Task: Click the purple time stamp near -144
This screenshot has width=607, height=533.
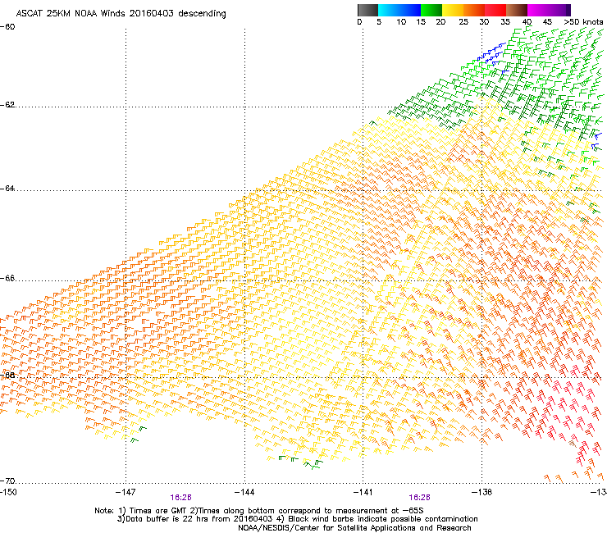Action: tap(180, 498)
